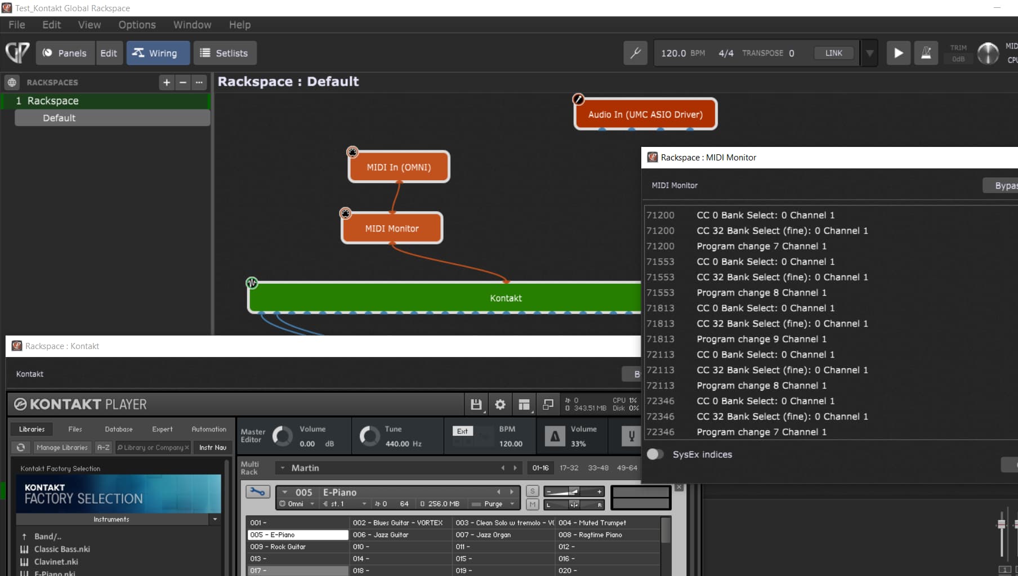Open the Window menu
Screen dimensions: 1018x576
[x=192, y=25]
